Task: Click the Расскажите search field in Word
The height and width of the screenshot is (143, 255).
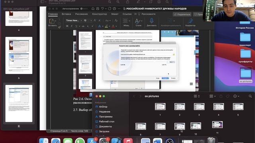Action: [147, 14]
